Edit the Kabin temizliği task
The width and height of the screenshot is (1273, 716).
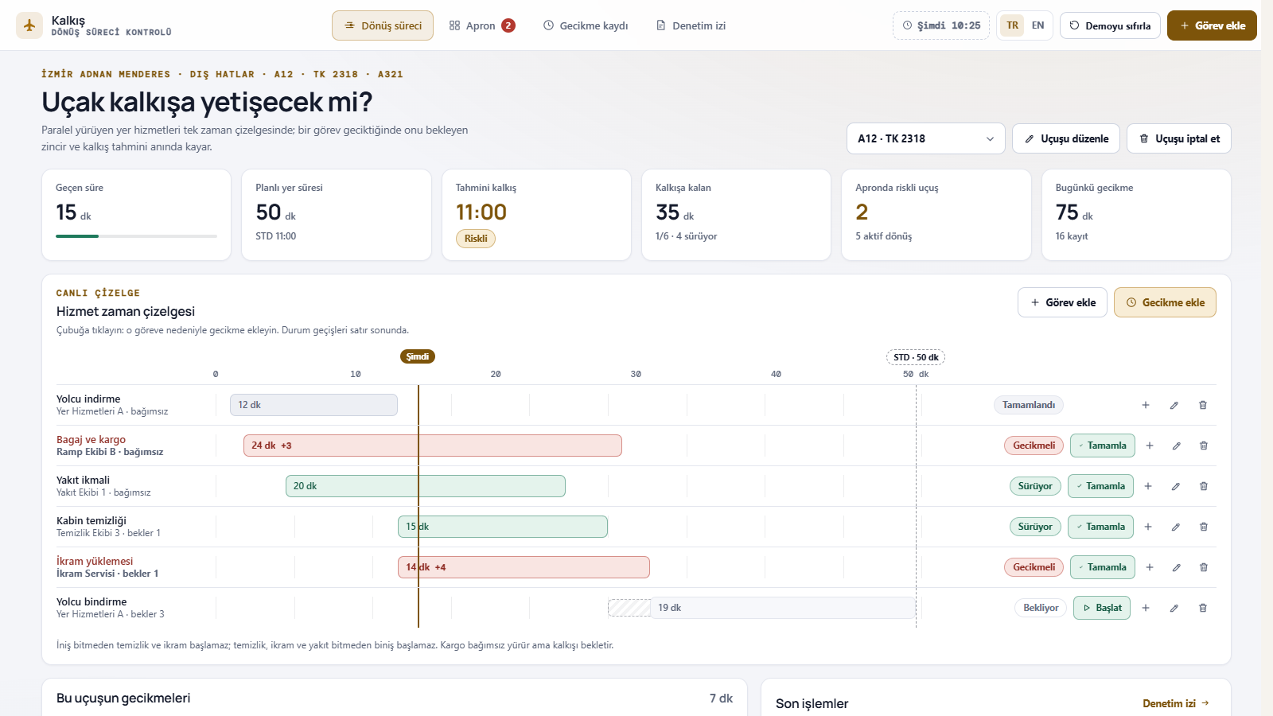pyautogui.click(x=1175, y=527)
